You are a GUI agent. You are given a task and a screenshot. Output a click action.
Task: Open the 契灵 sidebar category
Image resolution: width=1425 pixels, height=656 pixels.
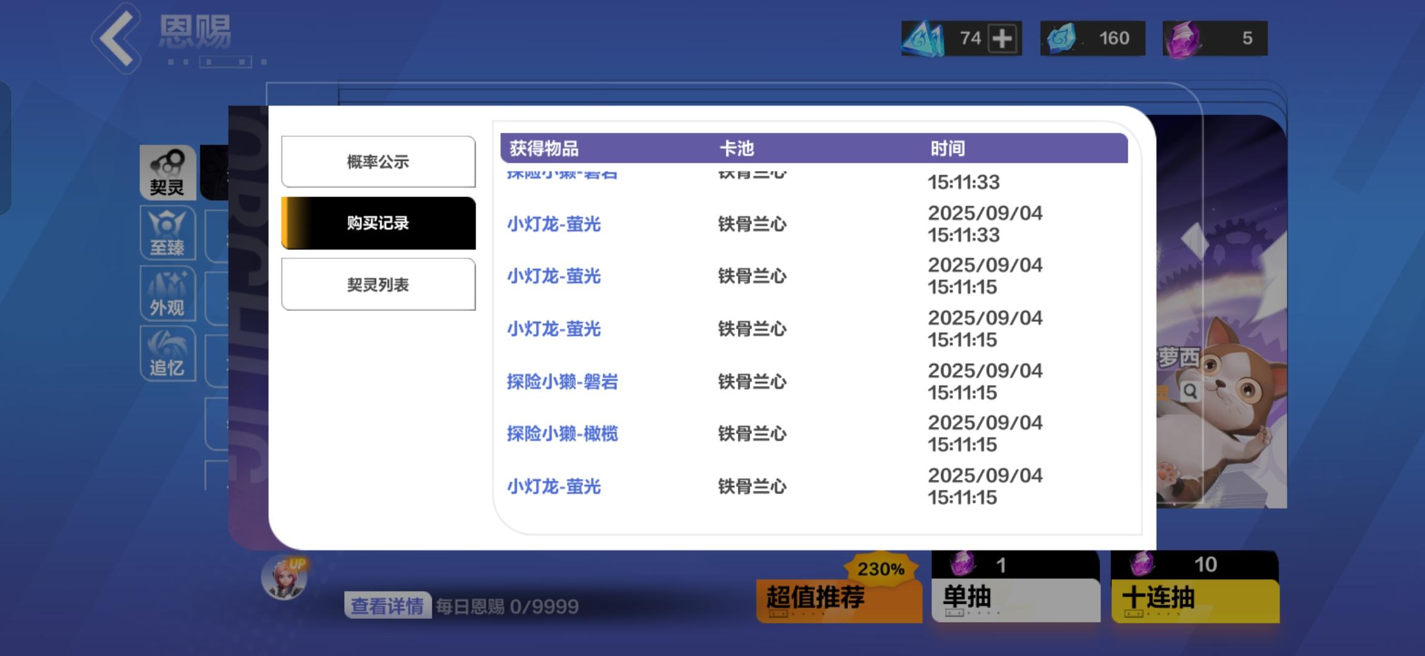coord(168,173)
